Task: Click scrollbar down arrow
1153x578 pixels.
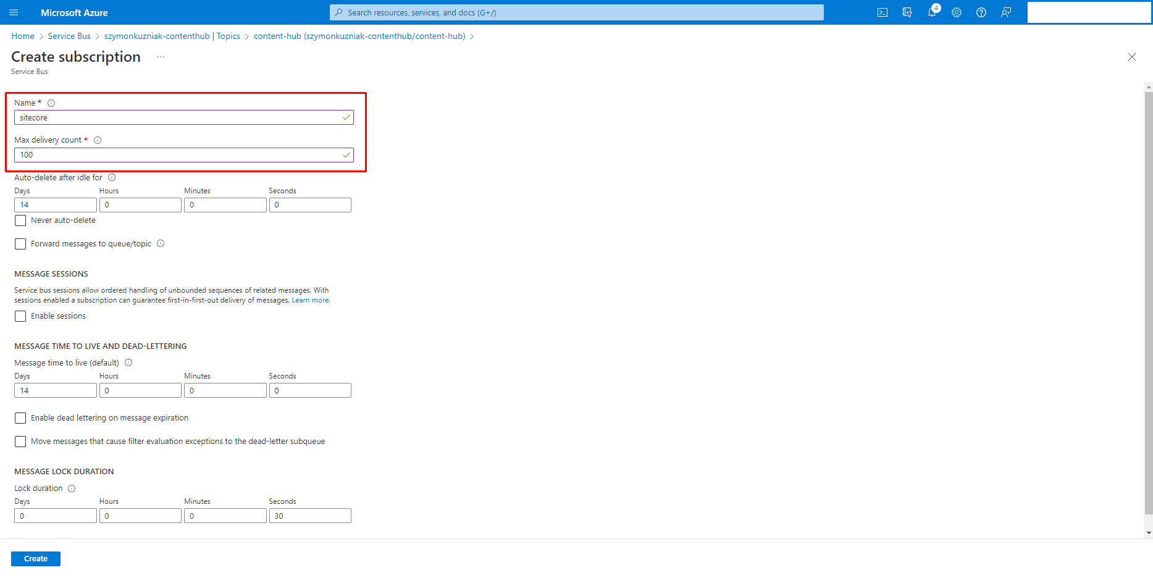Action: pos(1148,533)
